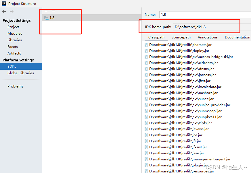The width and height of the screenshot is (251, 173).
Task: Select the jce.jar path text
Action: [176, 135]
